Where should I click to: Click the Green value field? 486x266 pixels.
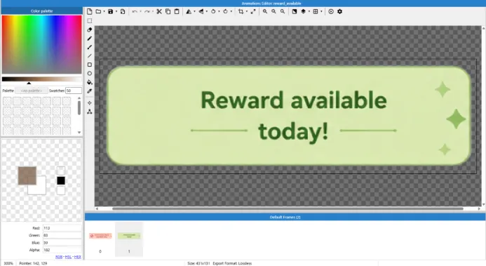point(62,235)
